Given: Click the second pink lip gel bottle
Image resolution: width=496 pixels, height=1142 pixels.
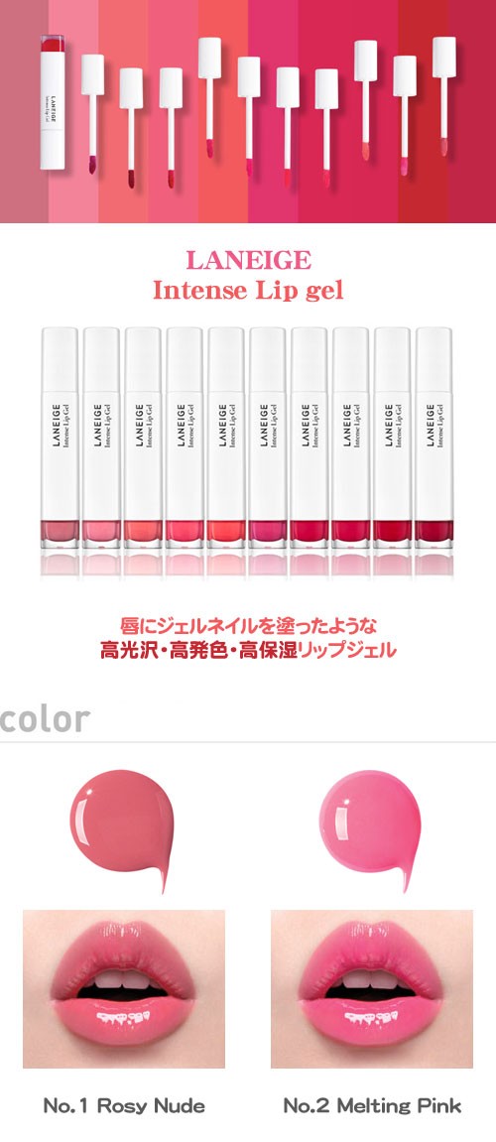Looking at the screenshot, I should (x=101, y=438).
